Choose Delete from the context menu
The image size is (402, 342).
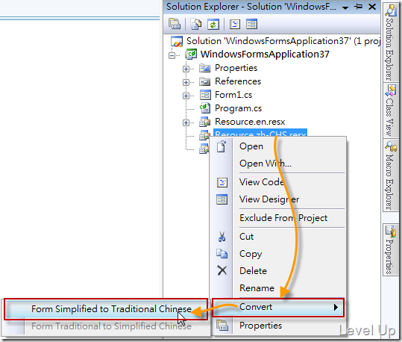(278, 271)
